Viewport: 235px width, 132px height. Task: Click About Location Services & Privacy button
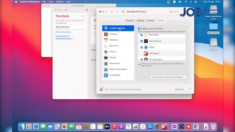[168, 77]
